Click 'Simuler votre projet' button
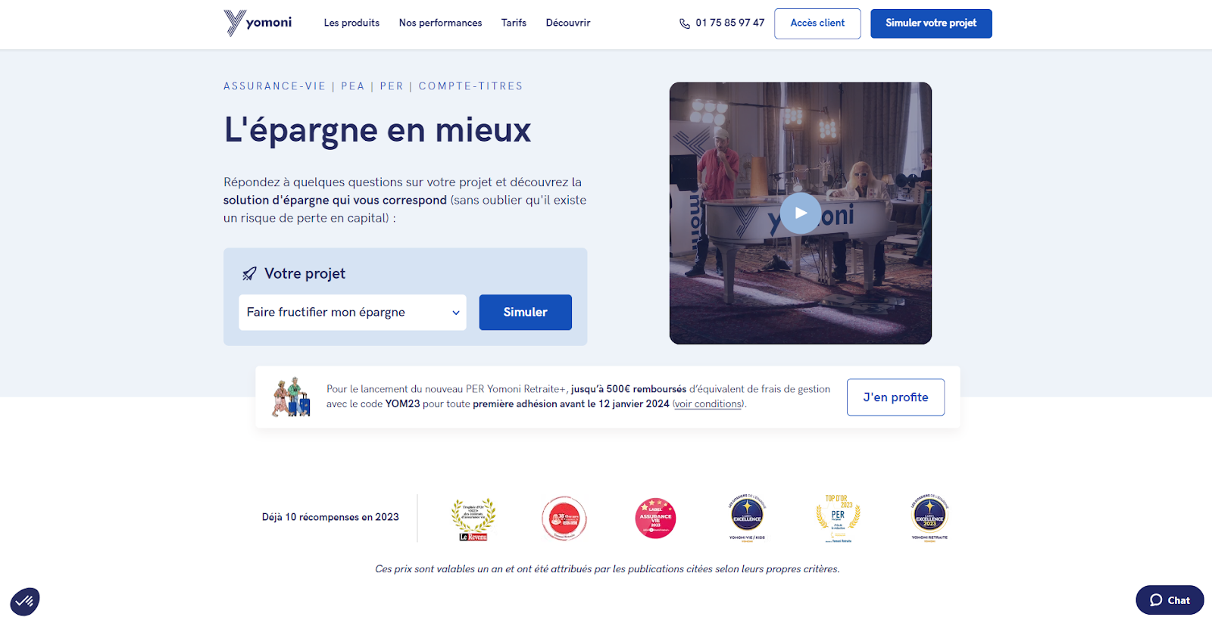This screenshot has height=623, width=1212. [931, 23]
